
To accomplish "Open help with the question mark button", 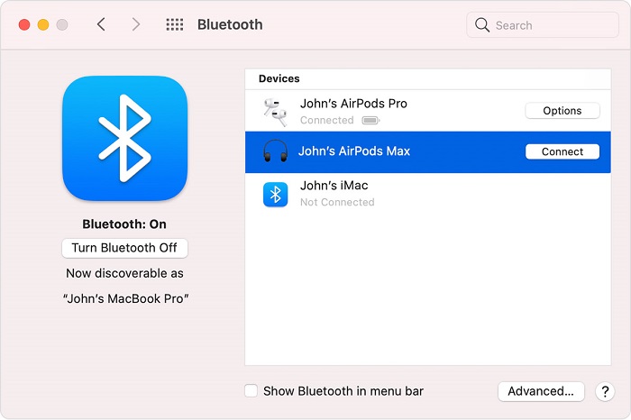I will pyautogui.click(x=604, y=391).
